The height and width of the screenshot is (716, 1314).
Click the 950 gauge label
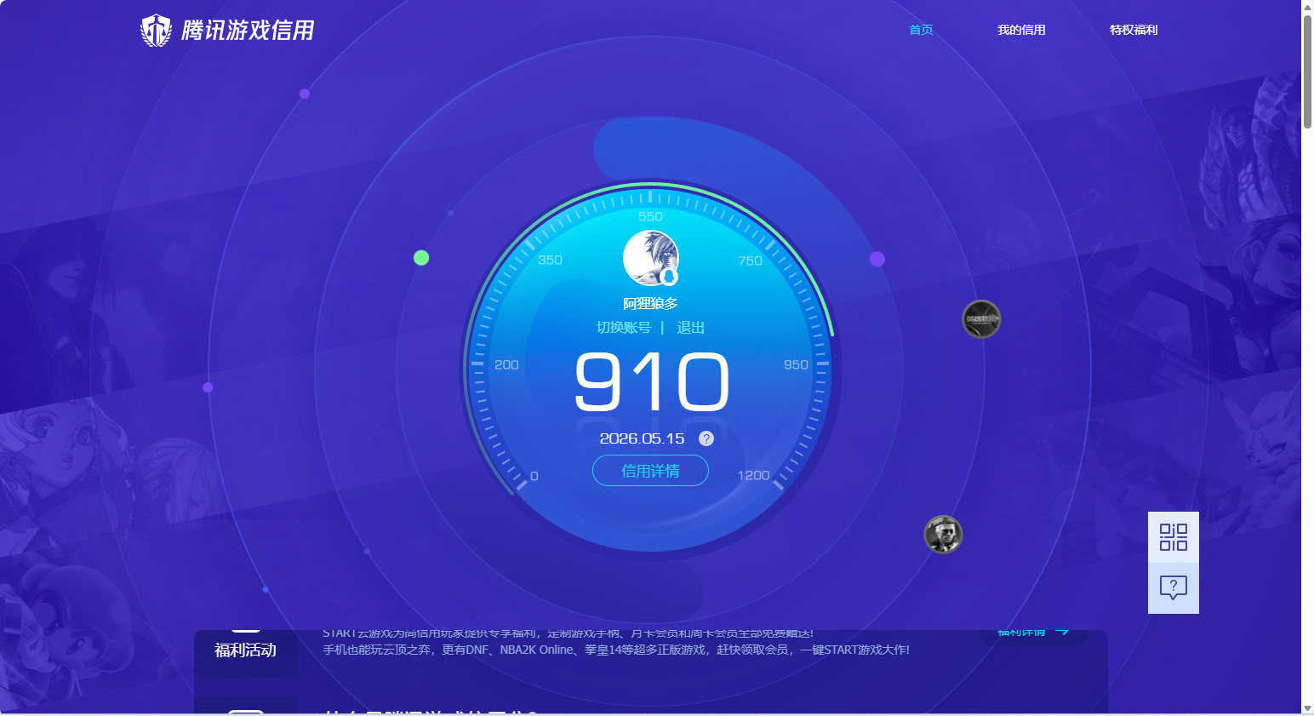[796, 364]
